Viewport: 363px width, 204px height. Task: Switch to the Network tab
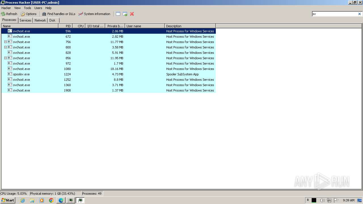(x=40, y=20)
